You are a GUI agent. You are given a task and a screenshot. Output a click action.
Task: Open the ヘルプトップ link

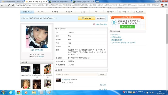(115, 35)
